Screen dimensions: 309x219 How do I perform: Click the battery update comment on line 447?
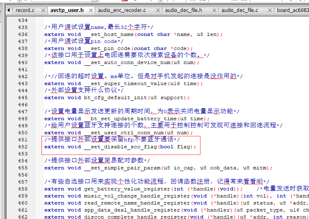(x=142, y=111)
